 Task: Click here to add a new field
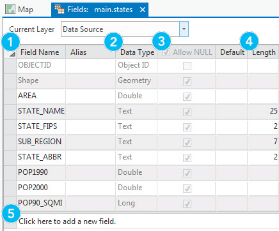[x=67, y=221]
